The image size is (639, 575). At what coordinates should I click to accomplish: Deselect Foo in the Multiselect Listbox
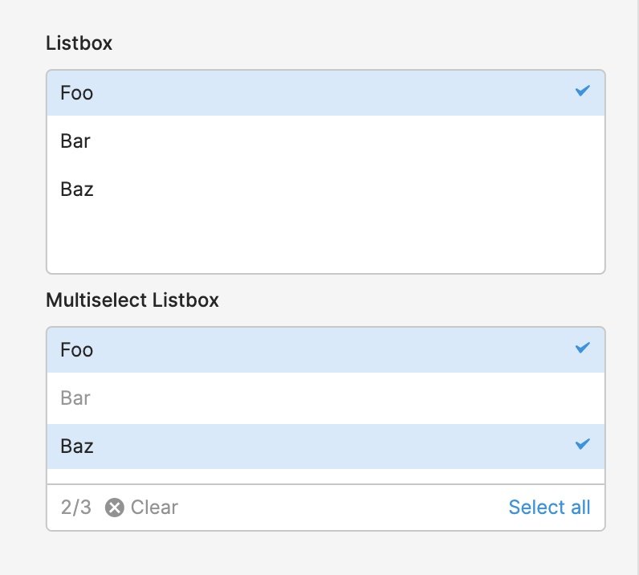click(326, 350)
